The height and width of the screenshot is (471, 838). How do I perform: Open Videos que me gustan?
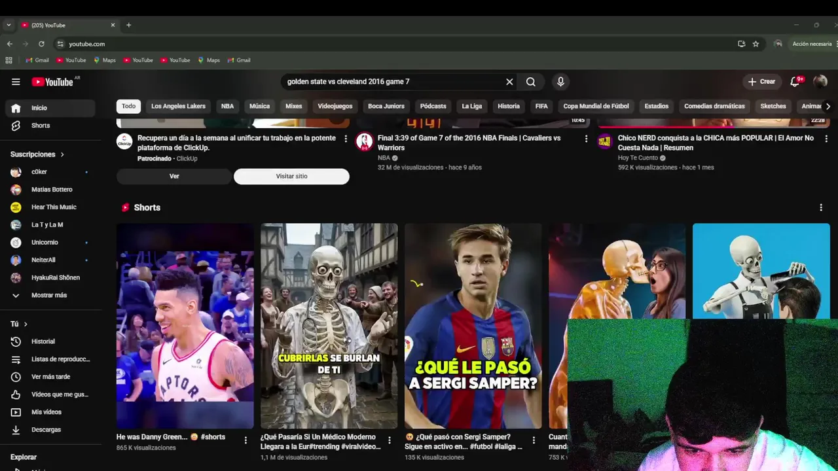click(50, 394)
